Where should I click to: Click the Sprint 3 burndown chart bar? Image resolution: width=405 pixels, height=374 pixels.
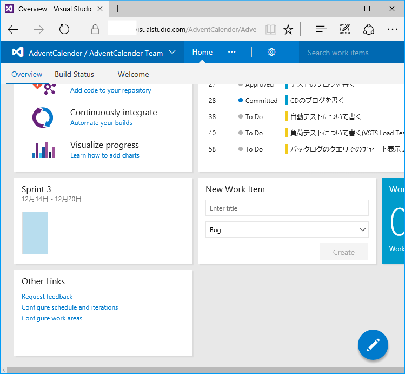pos(35,233)
